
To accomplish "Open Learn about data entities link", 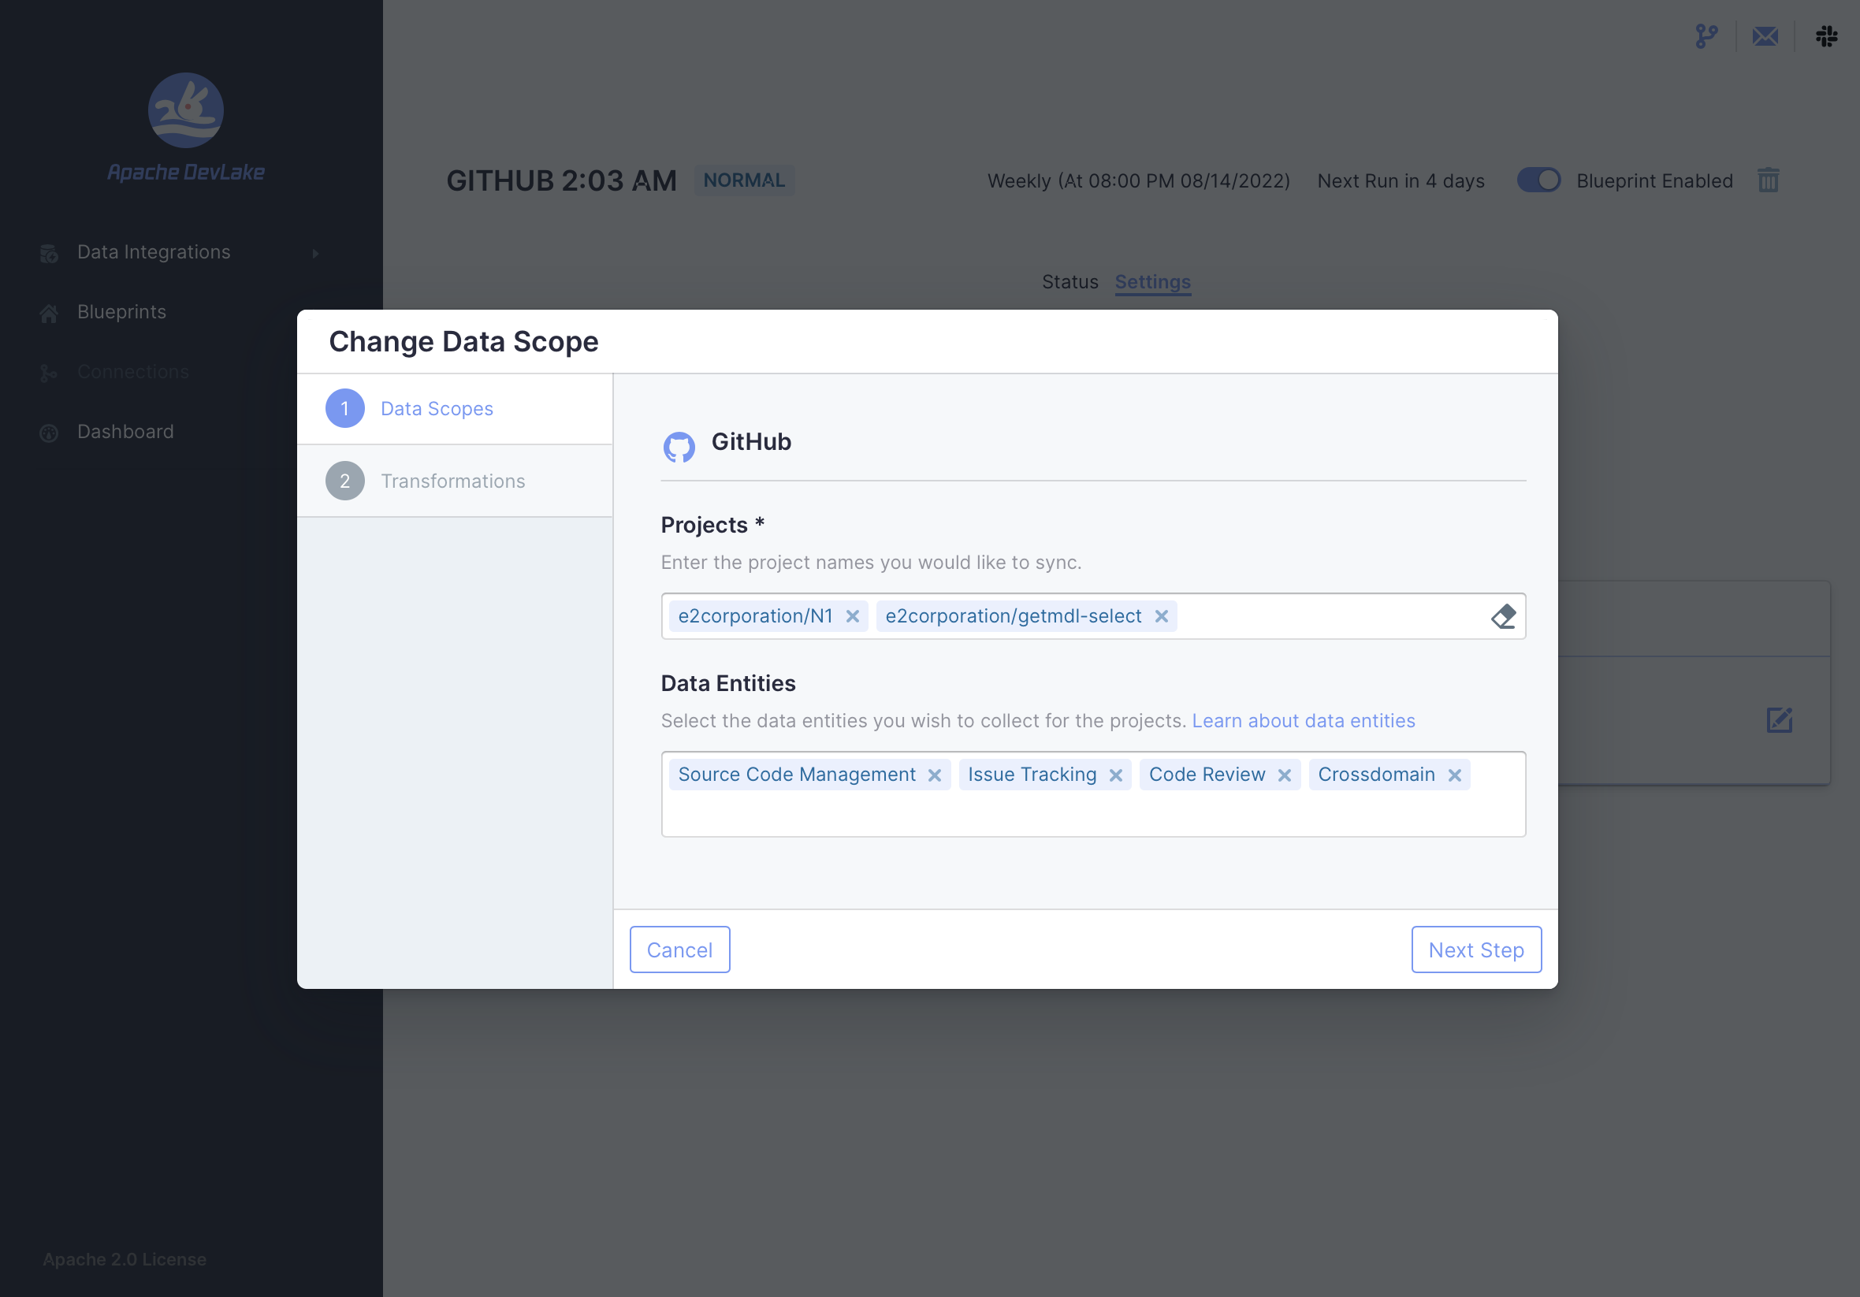I will pyautogui.click(x=1303, y=721).
